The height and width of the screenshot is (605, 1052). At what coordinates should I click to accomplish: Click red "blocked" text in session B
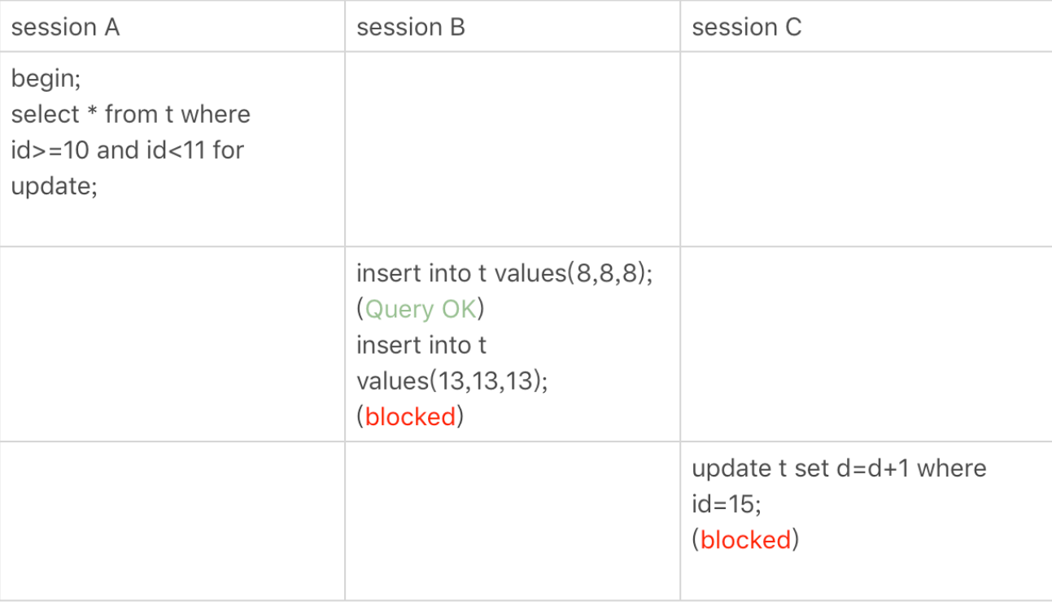coord(410,417)
